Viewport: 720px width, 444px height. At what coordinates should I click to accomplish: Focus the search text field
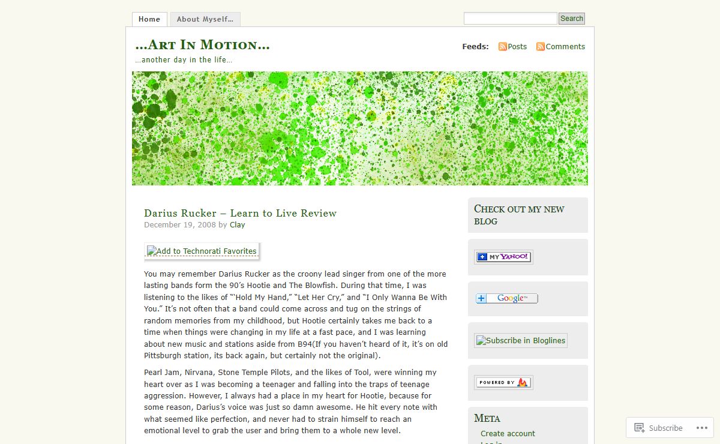(511, 19)
